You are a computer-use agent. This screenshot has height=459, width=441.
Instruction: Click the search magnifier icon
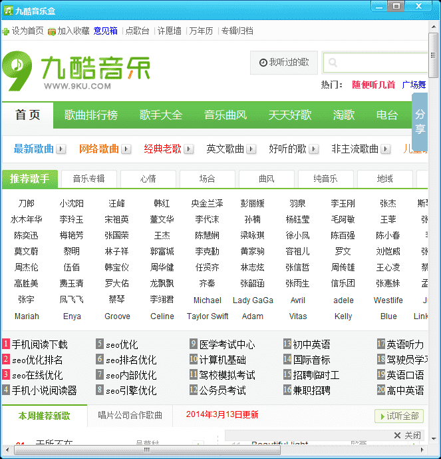pyautogui.click(x=333, y=62)
